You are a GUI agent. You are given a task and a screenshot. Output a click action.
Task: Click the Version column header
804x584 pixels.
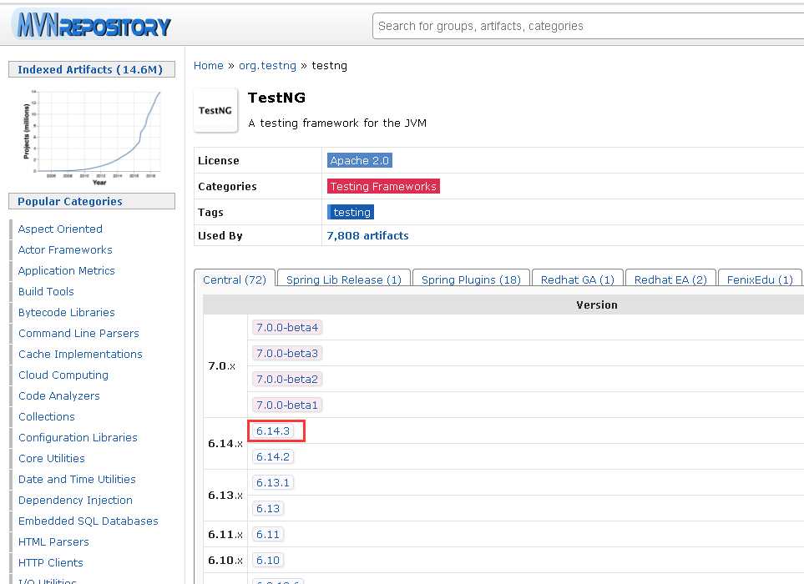pyautogui.click(x=597, y=305)
